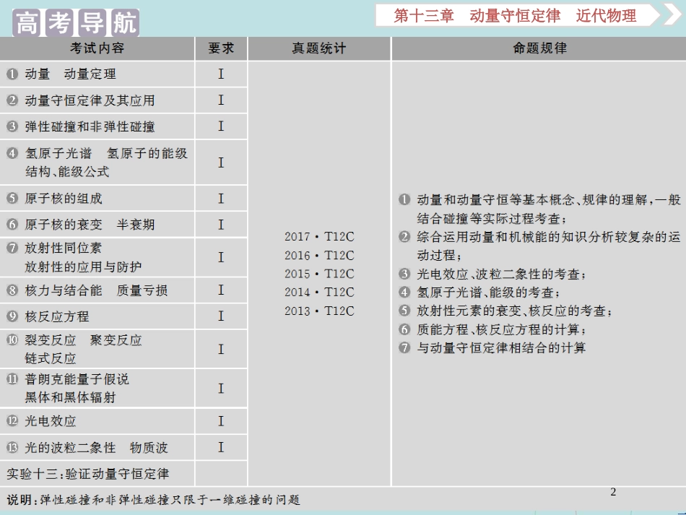
Task: Click the '考试内容' column header
Action: click(97, 48)
